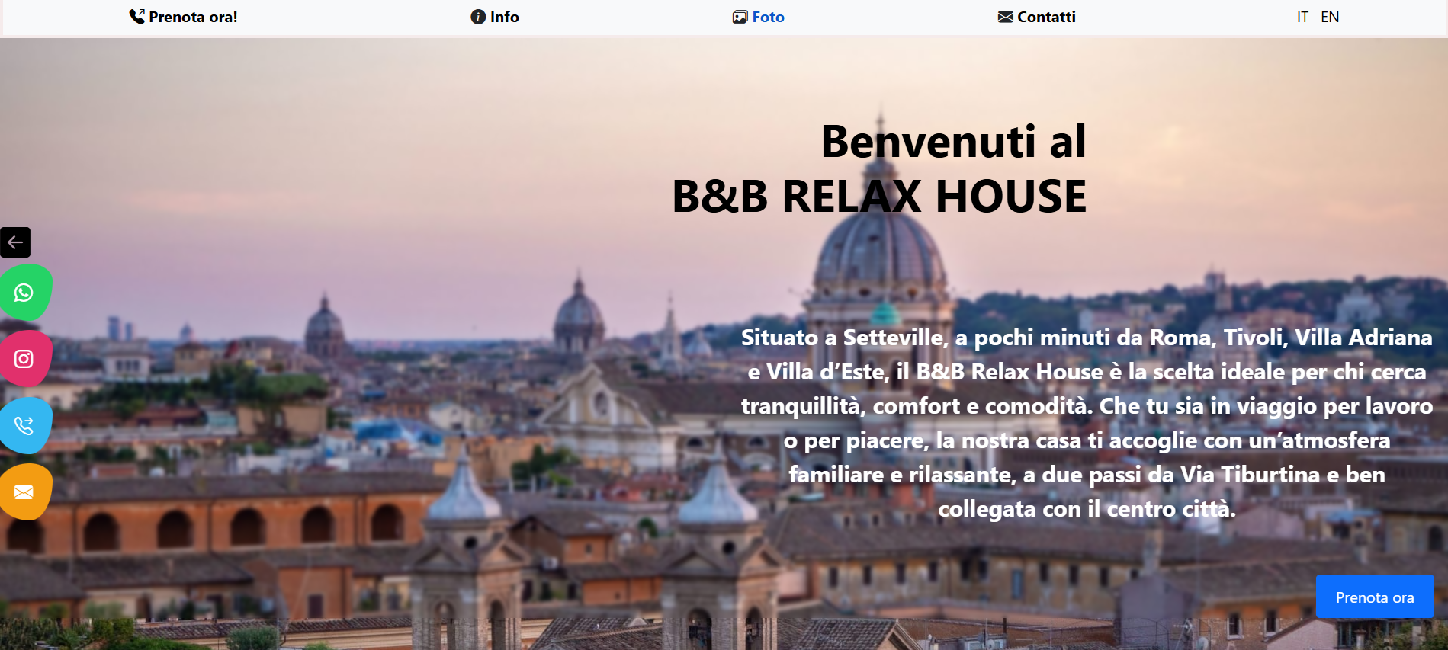Click the info circle icon in navbar
Image resolution: width=1448 pixels, height=650 pixels.
tap(478, 17)
